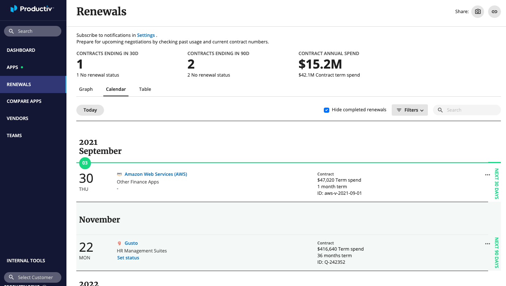
Task: Switch to the Graph tab
Action: (x=86, y=89)
